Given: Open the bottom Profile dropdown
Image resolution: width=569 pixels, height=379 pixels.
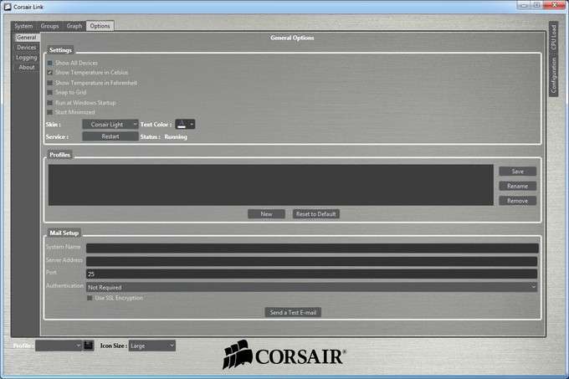Looking at the screenshot, I should click(59, 346).
